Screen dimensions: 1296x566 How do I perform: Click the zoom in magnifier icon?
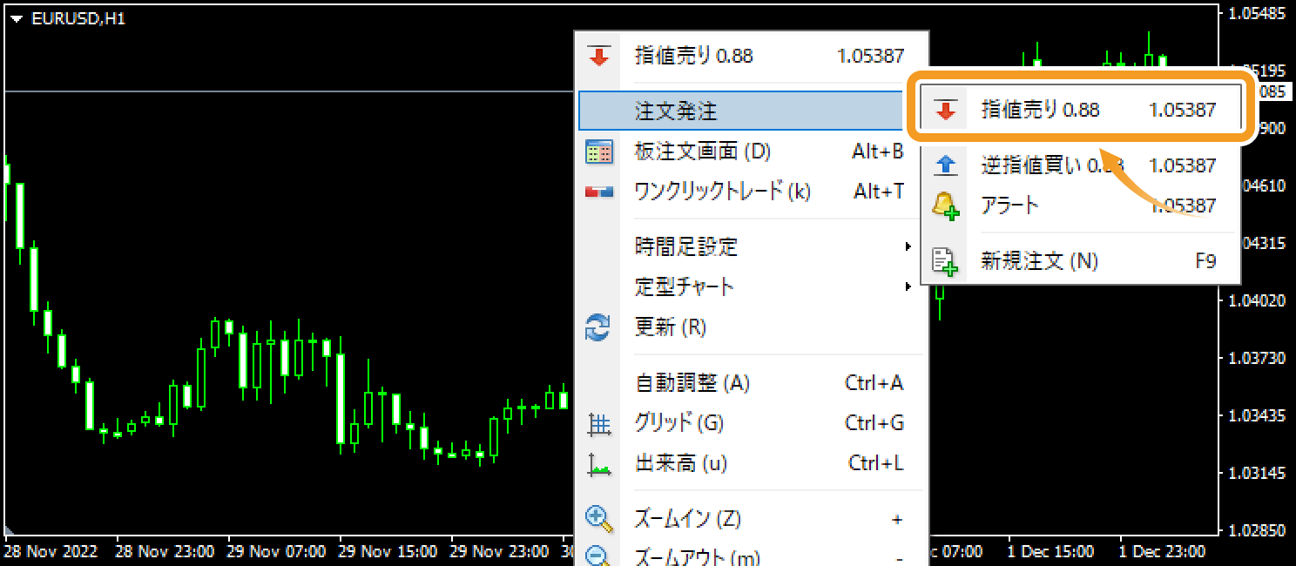coord(598,519)
